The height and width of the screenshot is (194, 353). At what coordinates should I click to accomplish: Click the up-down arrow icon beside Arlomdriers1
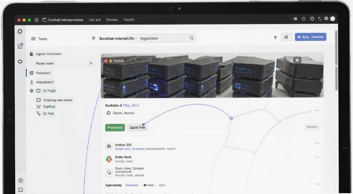click(x=32, y=82)
